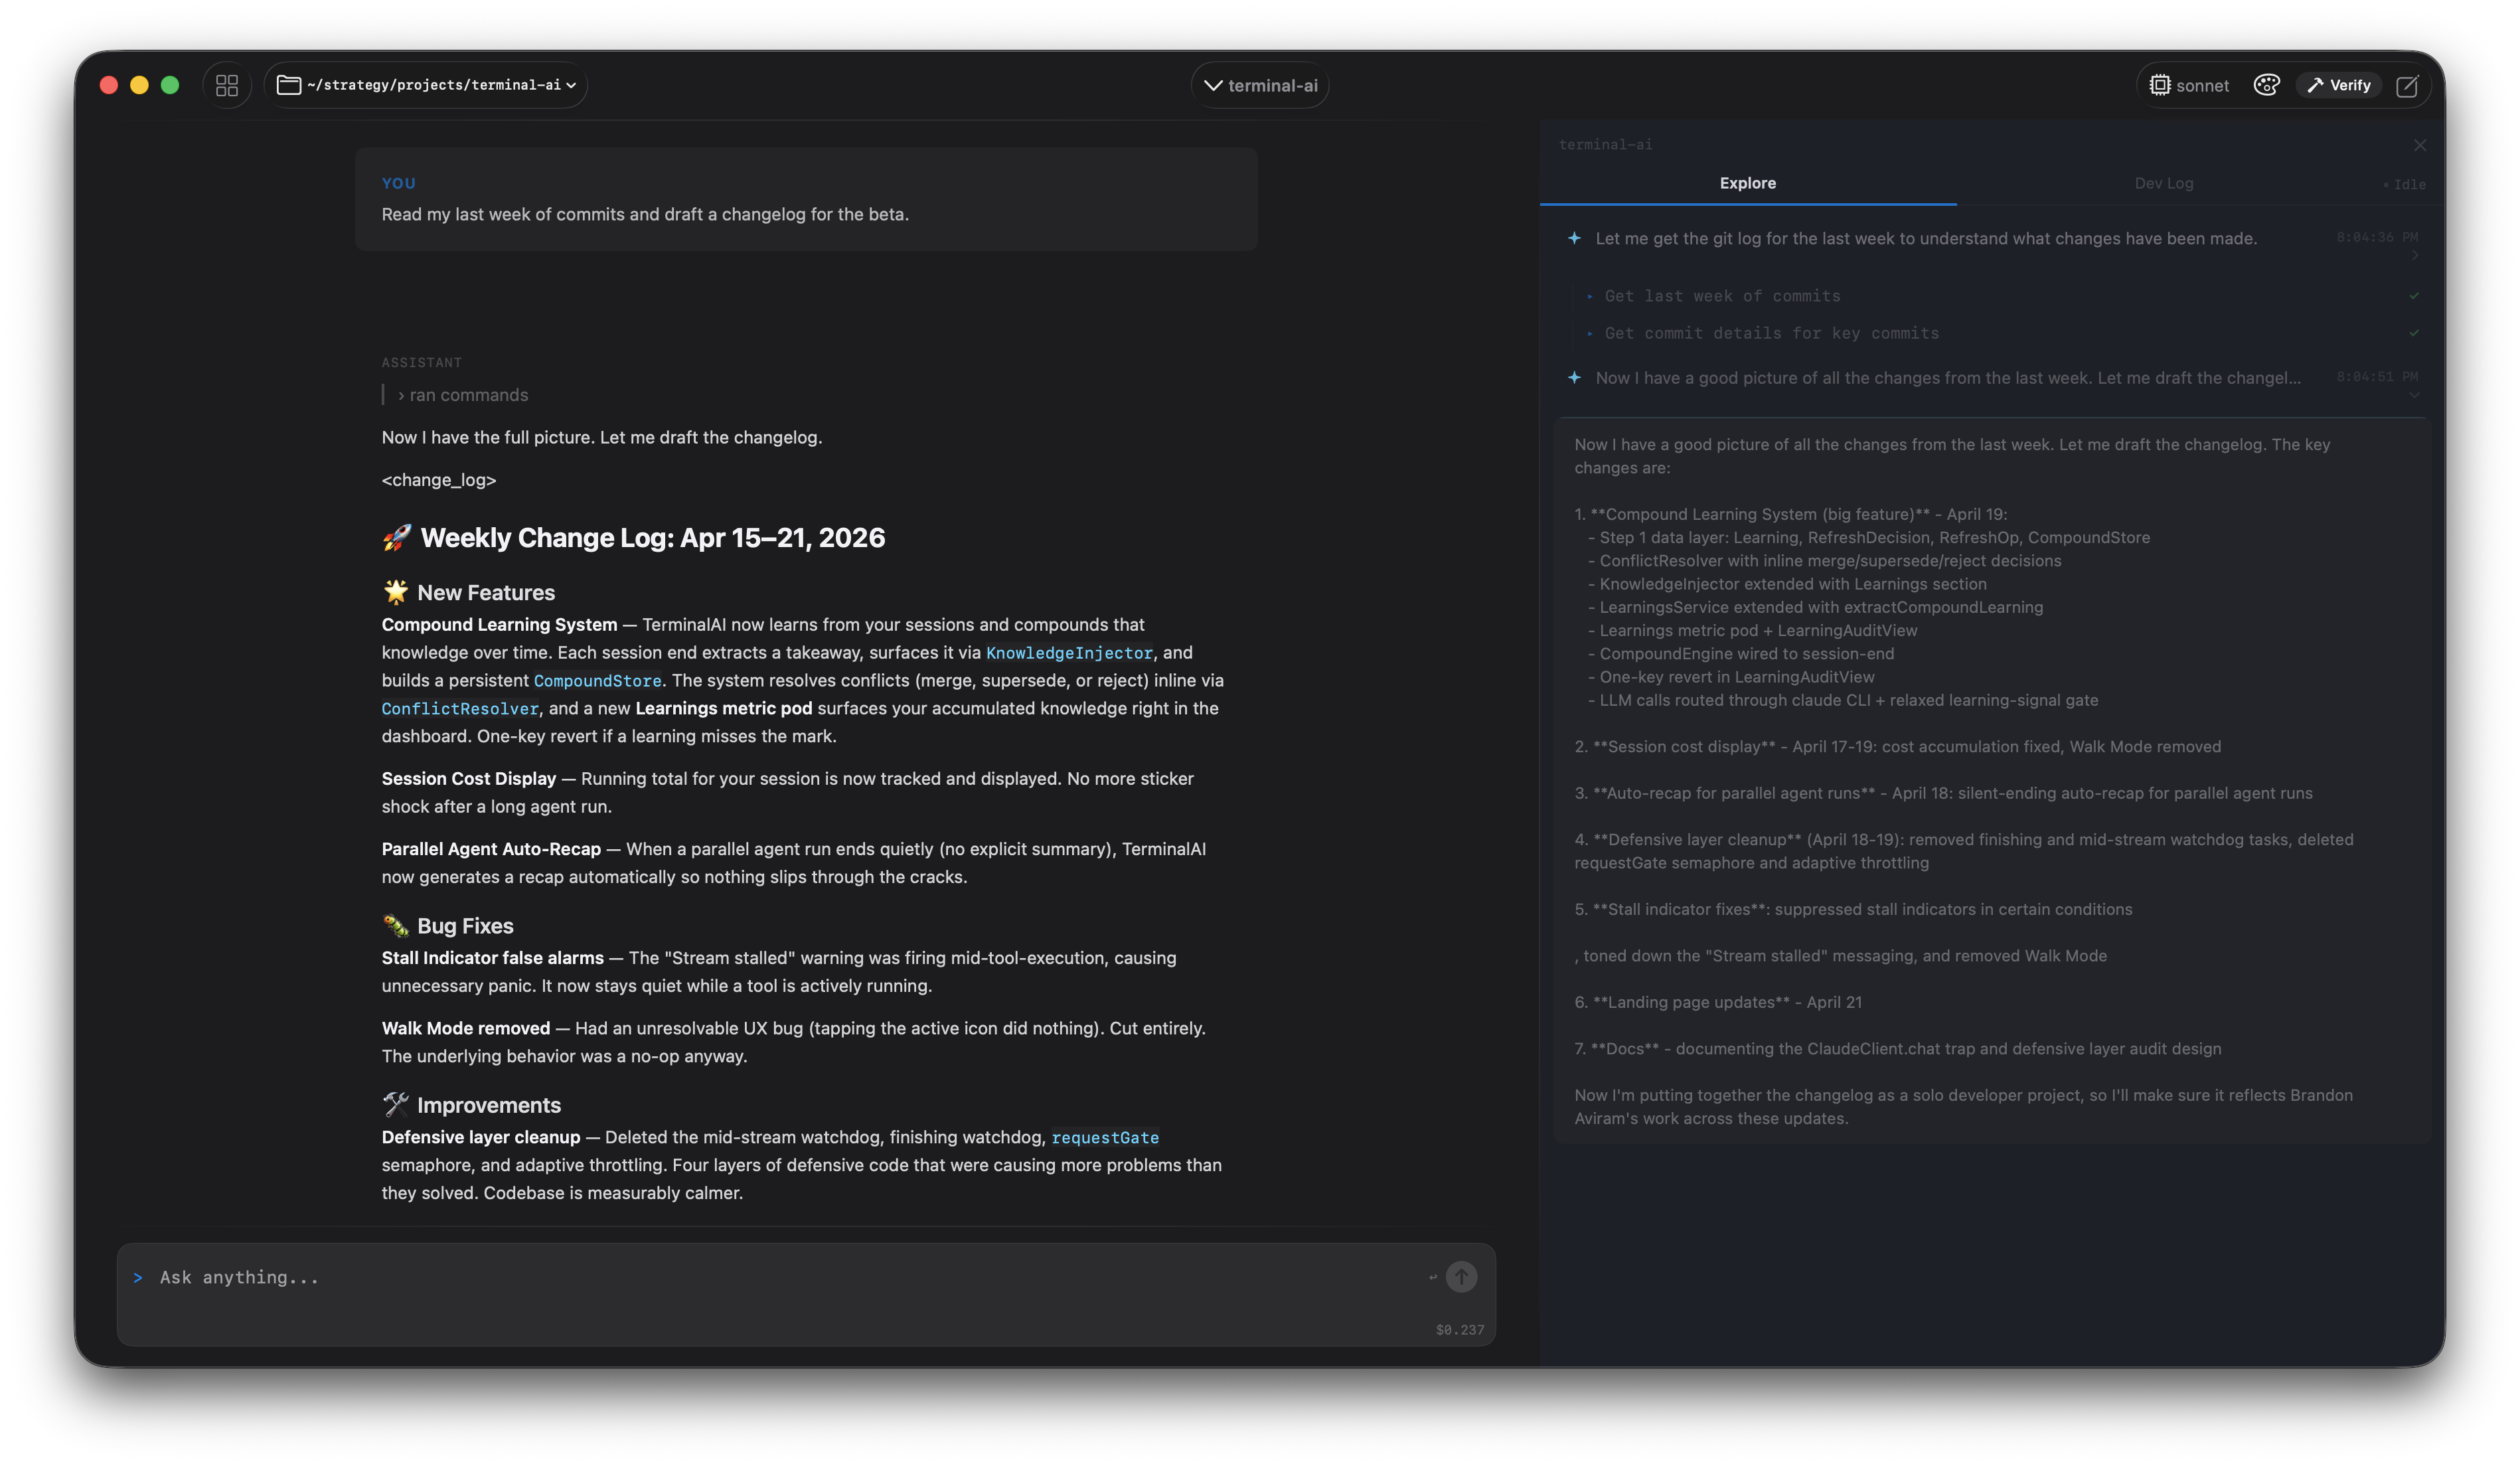Click the 'terminal-ai' title of side panel
Viewport: 2520px width, 1466px height.
(x=1605, y=145)
